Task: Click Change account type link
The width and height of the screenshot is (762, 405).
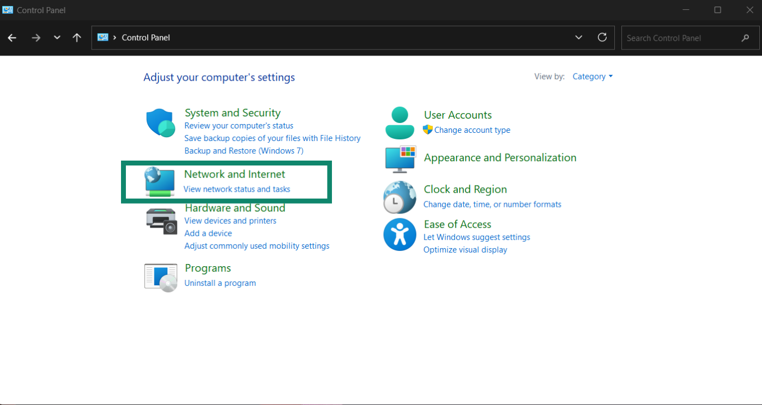Action: pos(472,130)
